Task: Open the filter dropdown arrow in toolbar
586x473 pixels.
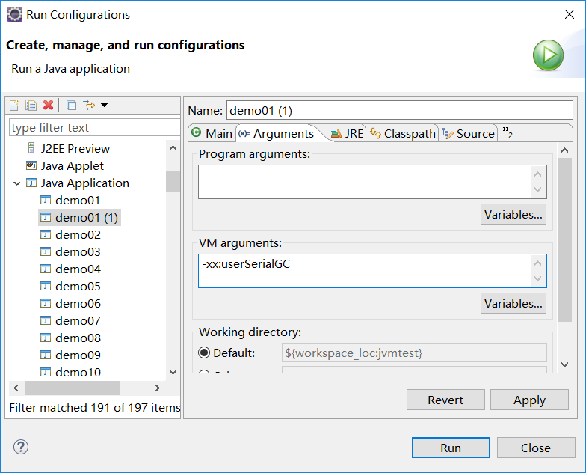Action: pyautogui.click(x=105, y=105)
